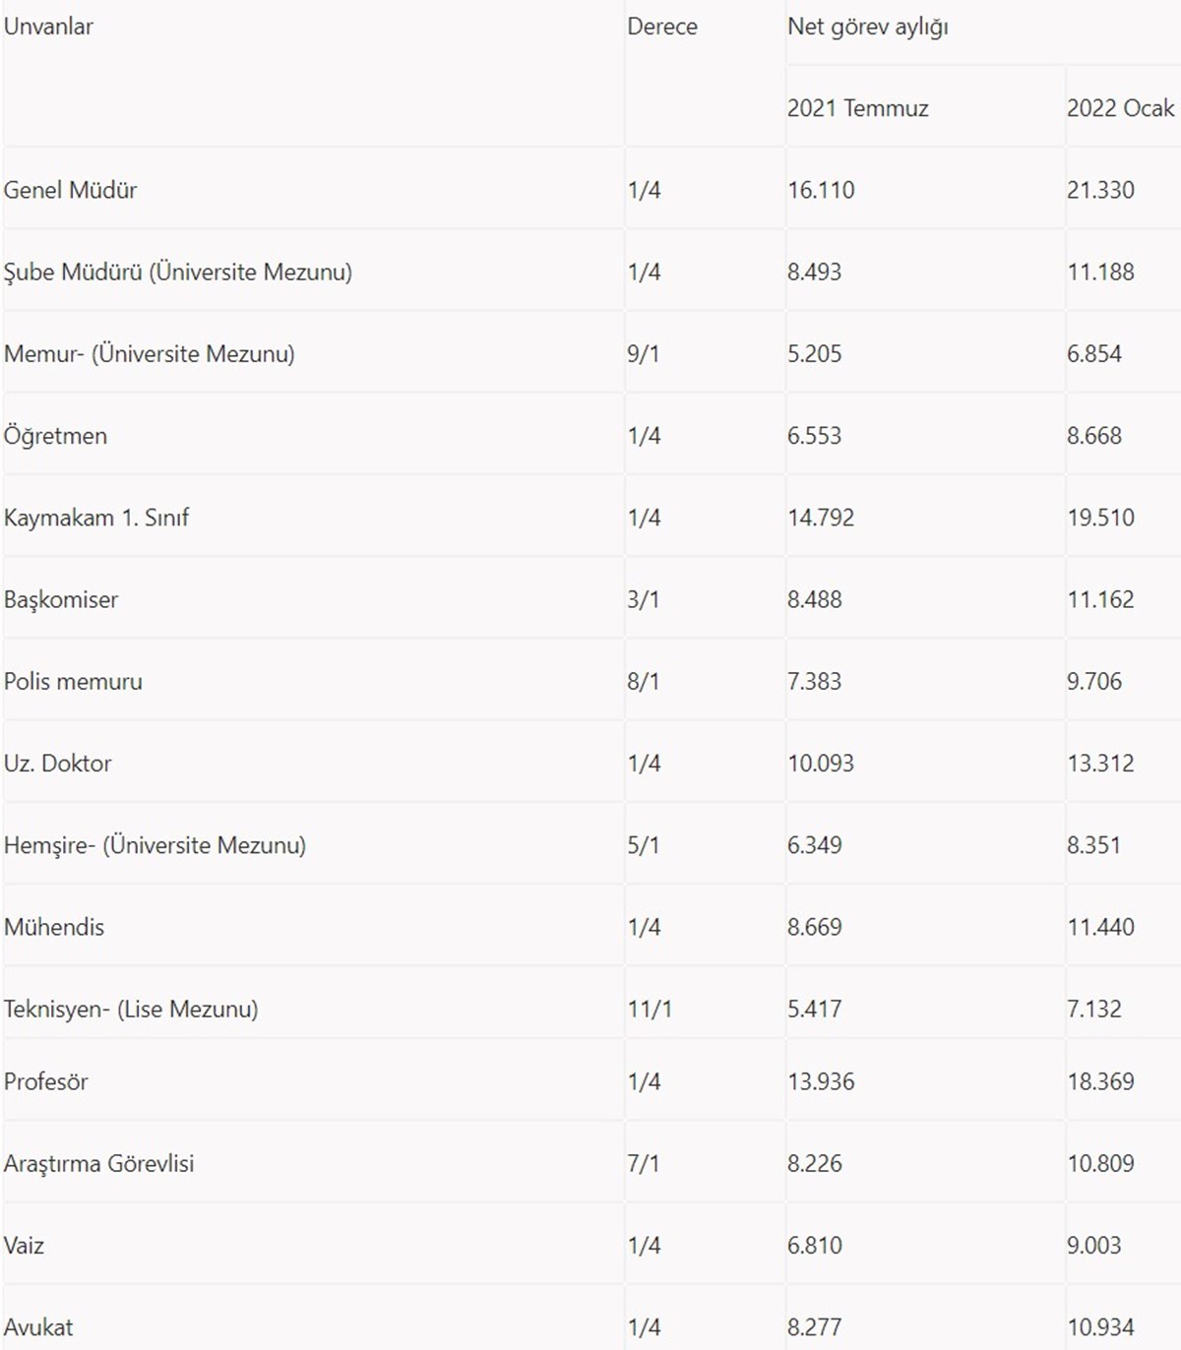Click the Derece column header
Screen dimensions: 1181x1350
(x=661, y=27)
